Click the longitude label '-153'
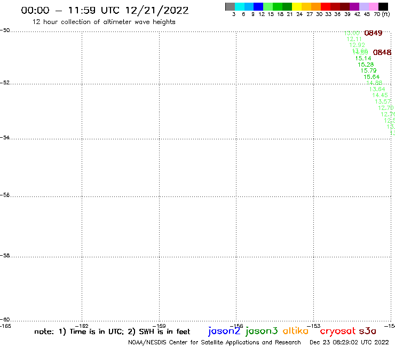 coord(314,326)
